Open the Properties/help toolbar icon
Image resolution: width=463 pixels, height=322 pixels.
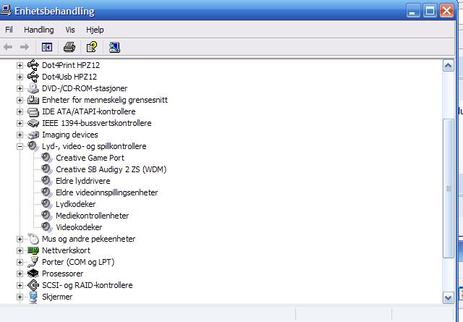(x=92, y=47)
